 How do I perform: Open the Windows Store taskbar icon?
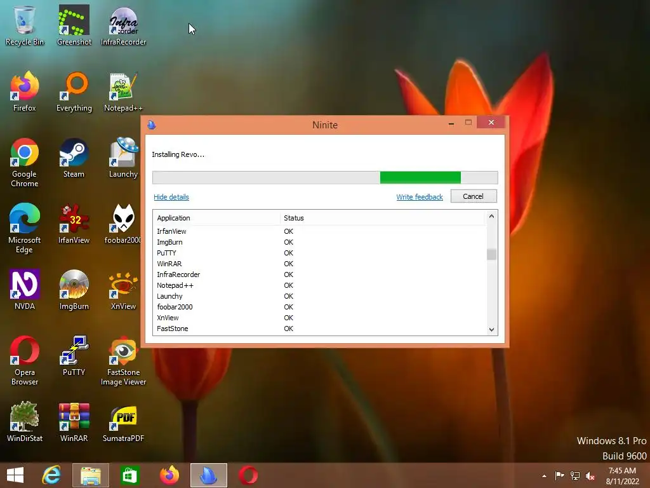(x=129, y=475)
